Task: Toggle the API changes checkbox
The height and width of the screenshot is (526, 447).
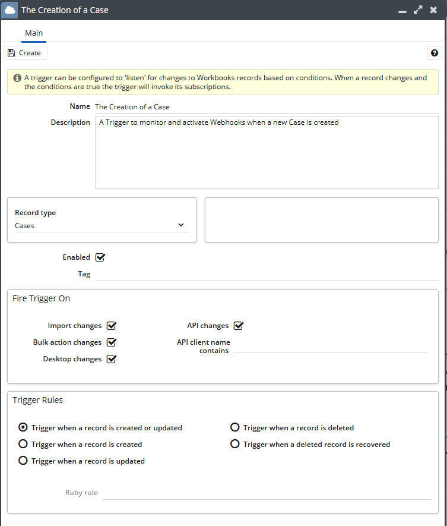Action: (x=239, y=326)
